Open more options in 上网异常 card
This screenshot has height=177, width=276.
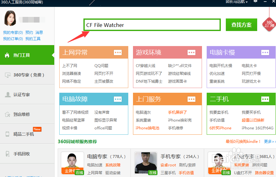coord(118,52)
